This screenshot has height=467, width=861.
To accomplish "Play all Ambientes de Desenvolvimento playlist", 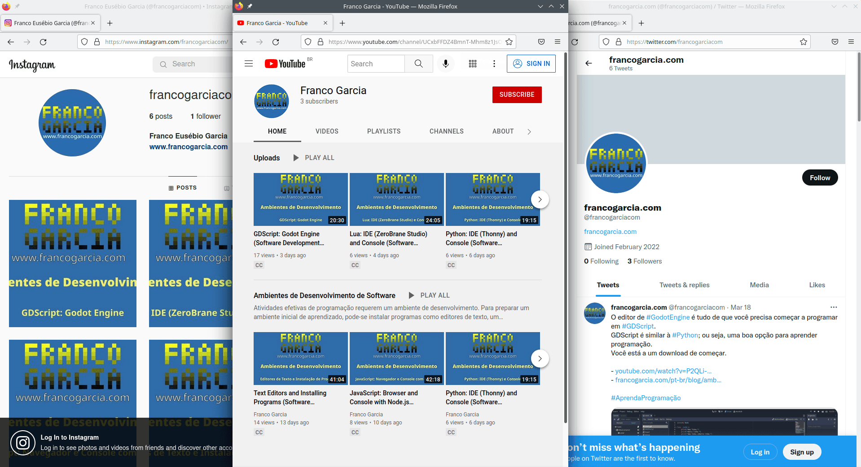I will 429,295.
